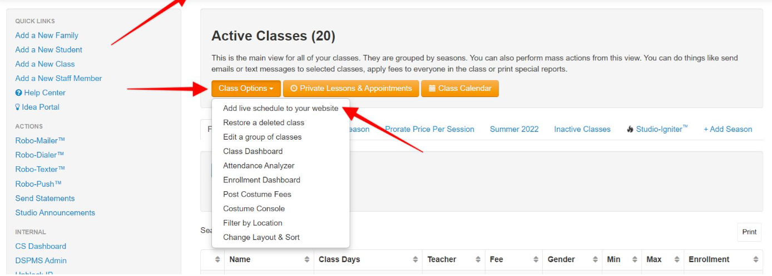The height and width of the screenshot is (276, 772).
Task: Click the + Add Season tab
Action: [x=728, y=129]
